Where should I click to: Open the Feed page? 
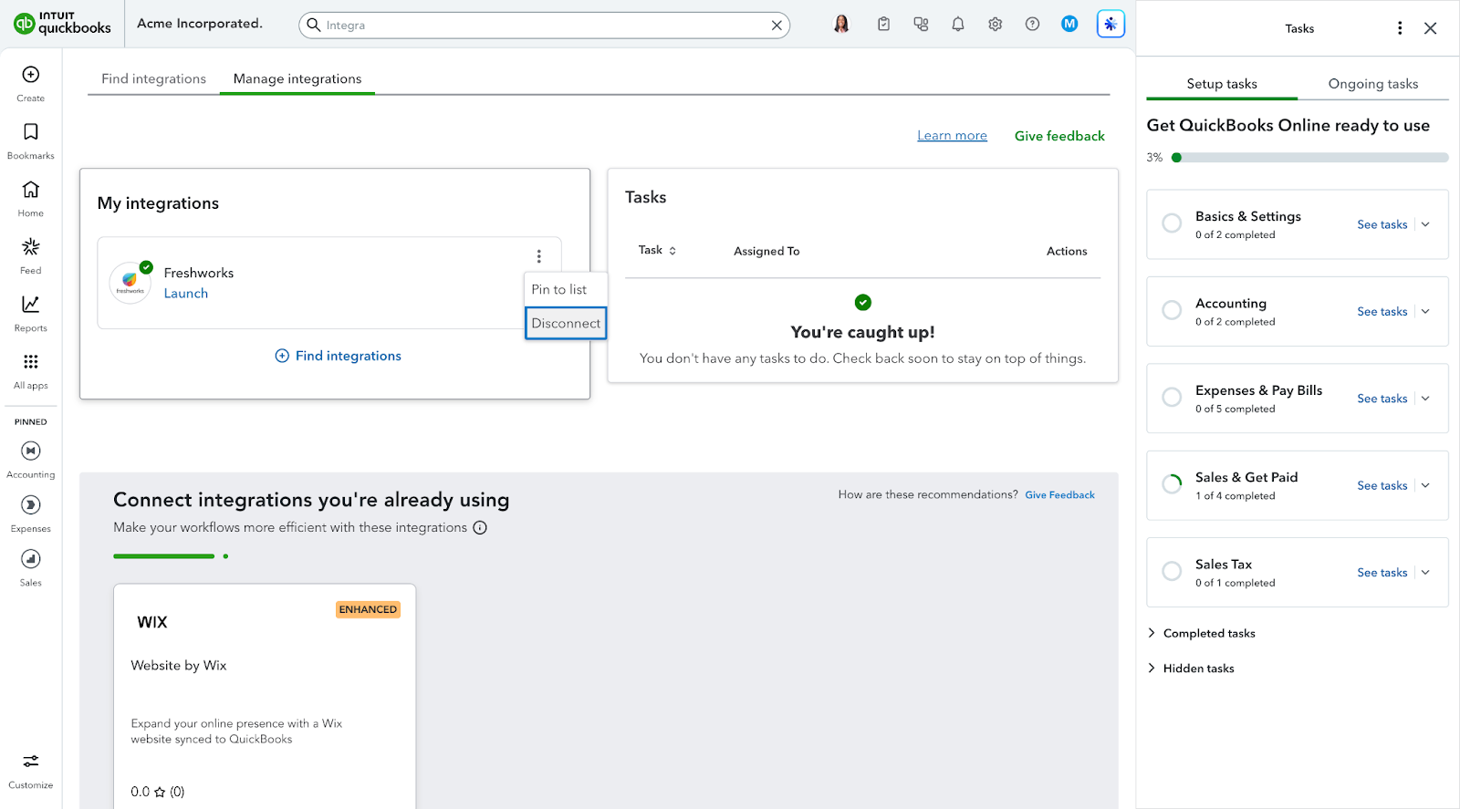coord(30,255)
